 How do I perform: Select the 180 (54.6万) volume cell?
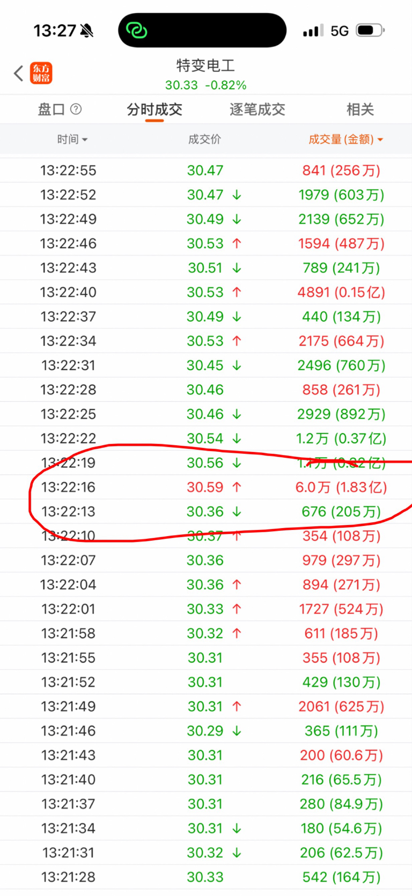click(341, 828)
